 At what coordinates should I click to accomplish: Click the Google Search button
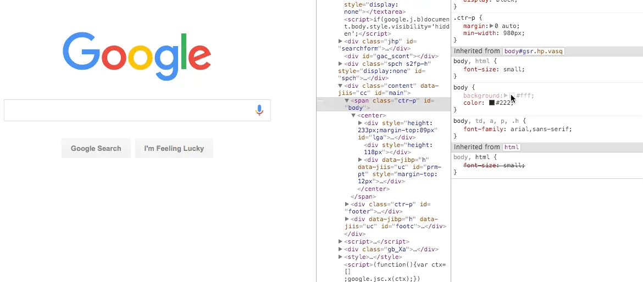(x=96, y=148)
